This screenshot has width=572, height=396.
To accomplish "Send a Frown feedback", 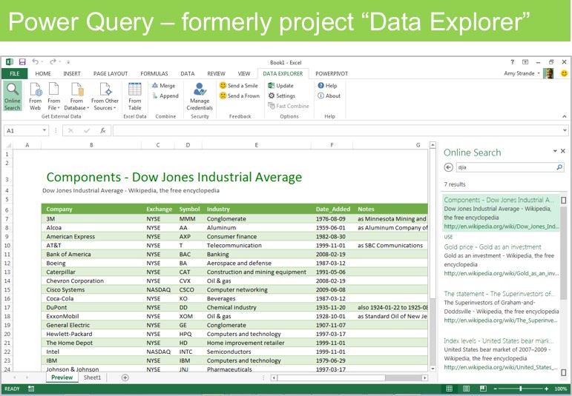I will point(240,95).
